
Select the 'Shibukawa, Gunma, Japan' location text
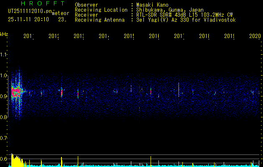coord(170,10)
